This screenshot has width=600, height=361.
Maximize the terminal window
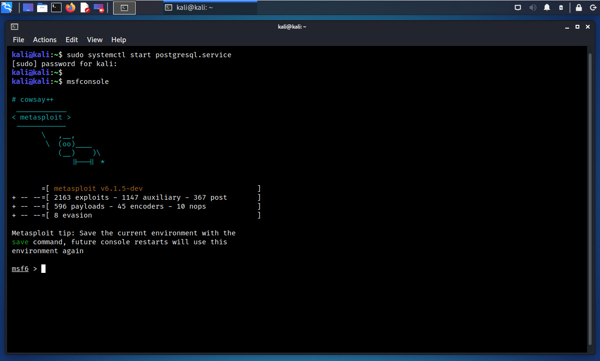577,27
